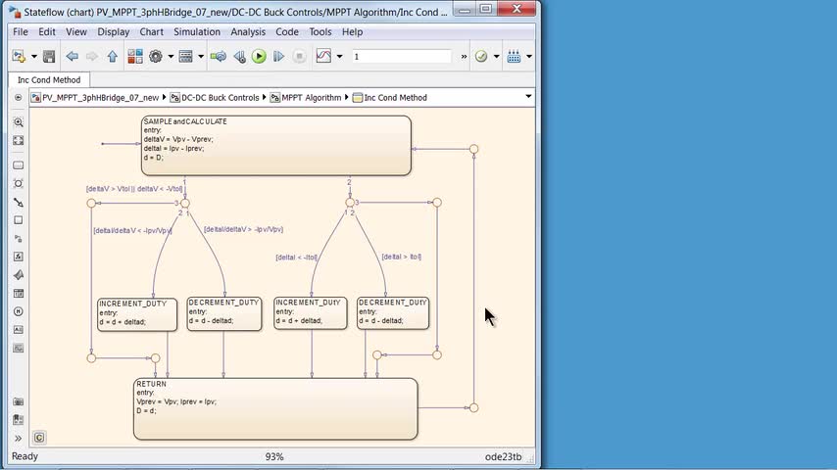Image resolution: width=837 pixels, height=470 pixels.
Task: Select the Junction tool in palette
Action: (19, 183)
